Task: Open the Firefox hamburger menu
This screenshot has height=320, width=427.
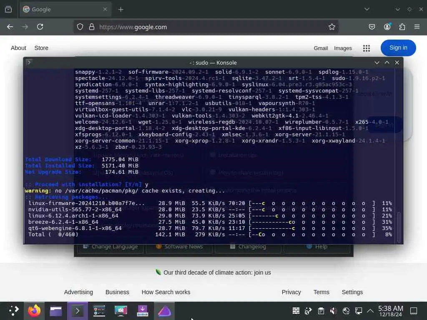Action: [417, 27]
